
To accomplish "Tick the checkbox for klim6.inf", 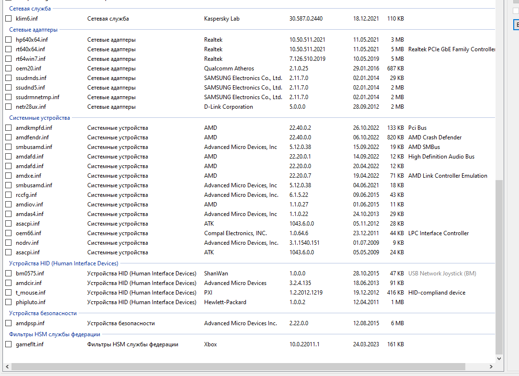I will (9, 19).
